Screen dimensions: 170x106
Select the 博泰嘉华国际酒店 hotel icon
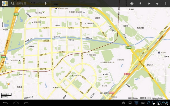click(84, 12)
